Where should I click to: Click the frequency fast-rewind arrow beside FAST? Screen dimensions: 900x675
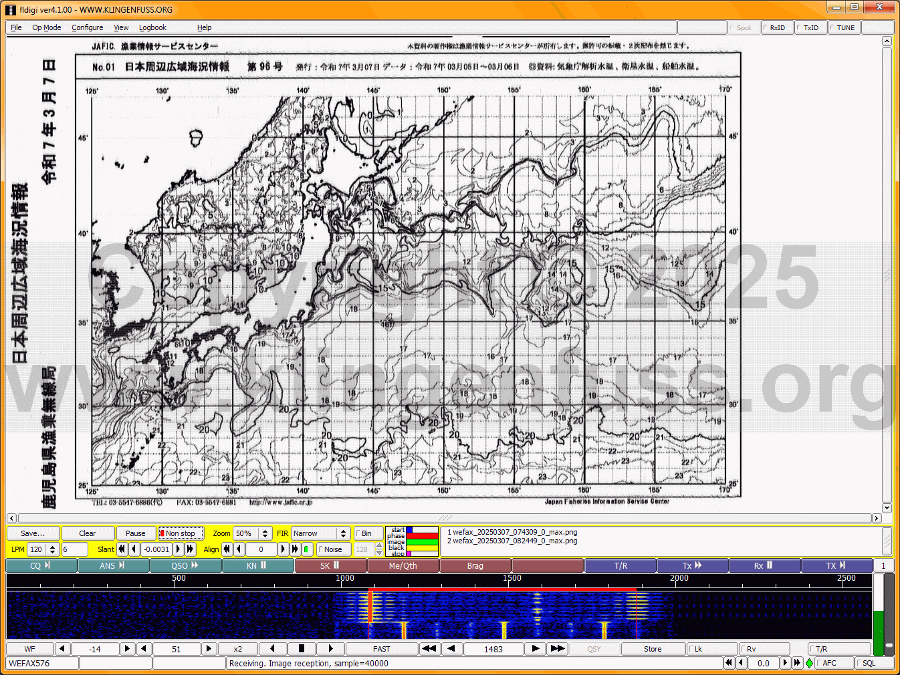429,649
